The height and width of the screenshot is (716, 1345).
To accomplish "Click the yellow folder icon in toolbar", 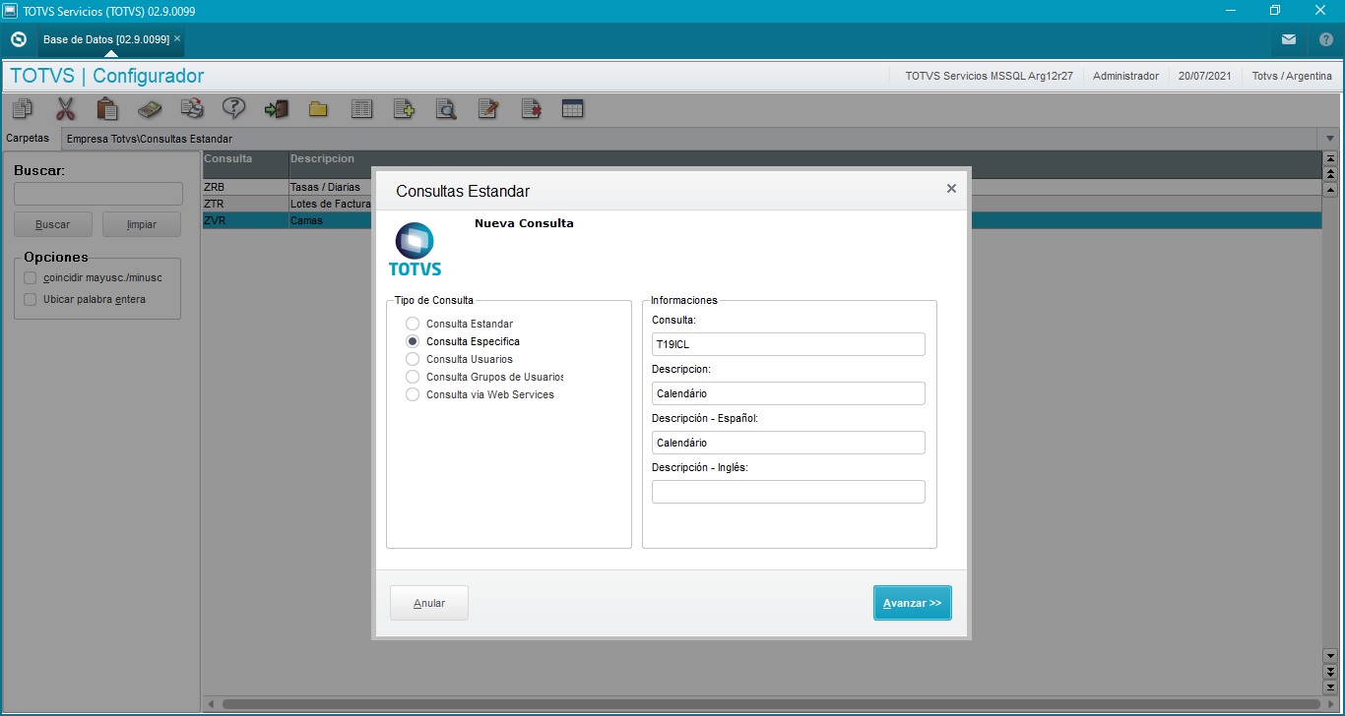I will point(318,109).
